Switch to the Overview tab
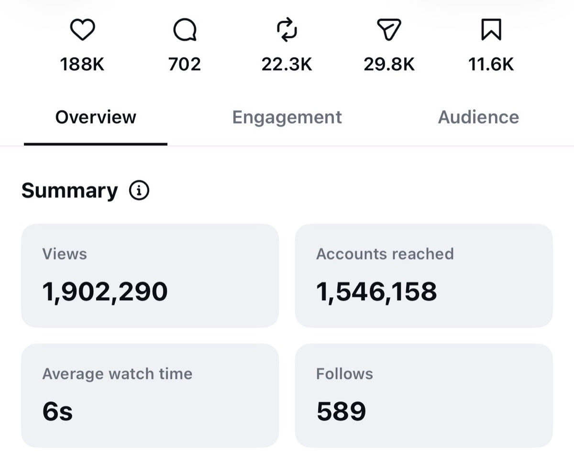574x466 pixels. click(96, 117)
